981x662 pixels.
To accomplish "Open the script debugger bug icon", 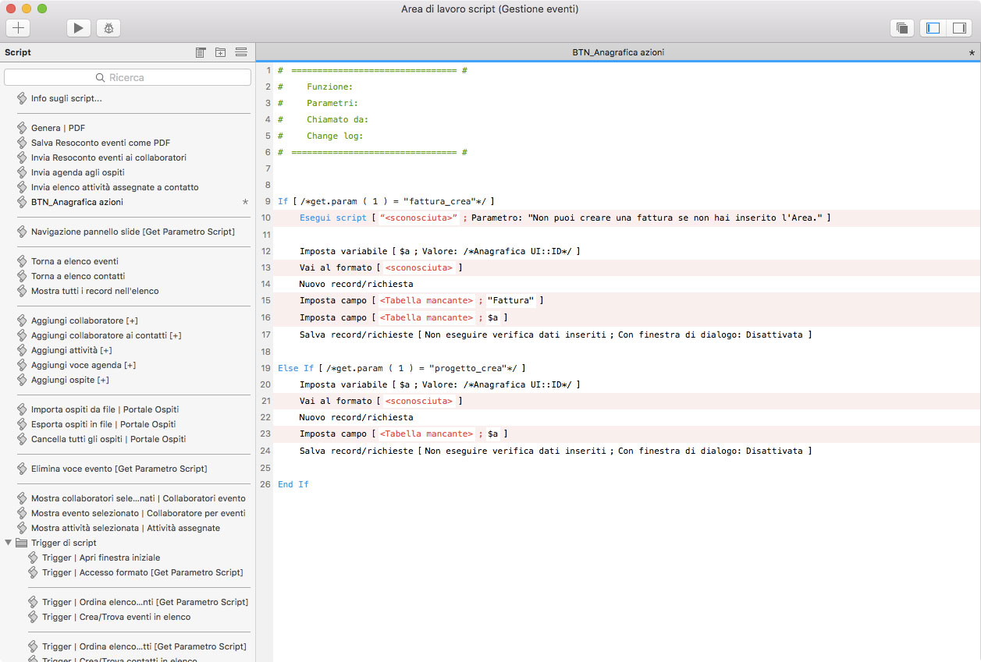I will [x=108, y=28].
